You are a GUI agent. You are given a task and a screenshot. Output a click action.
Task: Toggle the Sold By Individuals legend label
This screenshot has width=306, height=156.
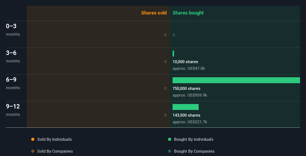(x=54, y=139)
